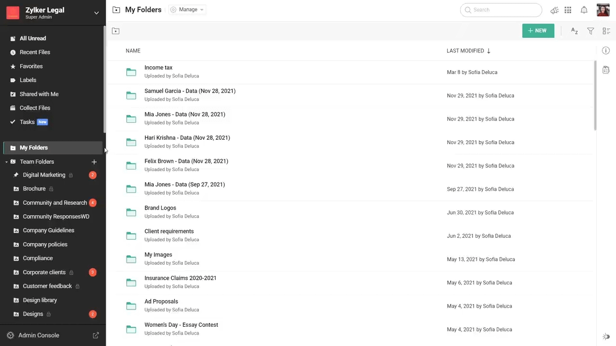Open the Brand Logos folder
This screenshot has width=616, height=346.
tap(160, 208)
